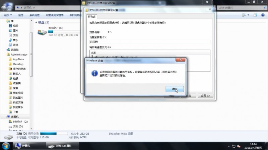Click the 当前所有者 field showing SYSTEM
The height and width of the screenshot is (150, 268).
coord(150,42)
